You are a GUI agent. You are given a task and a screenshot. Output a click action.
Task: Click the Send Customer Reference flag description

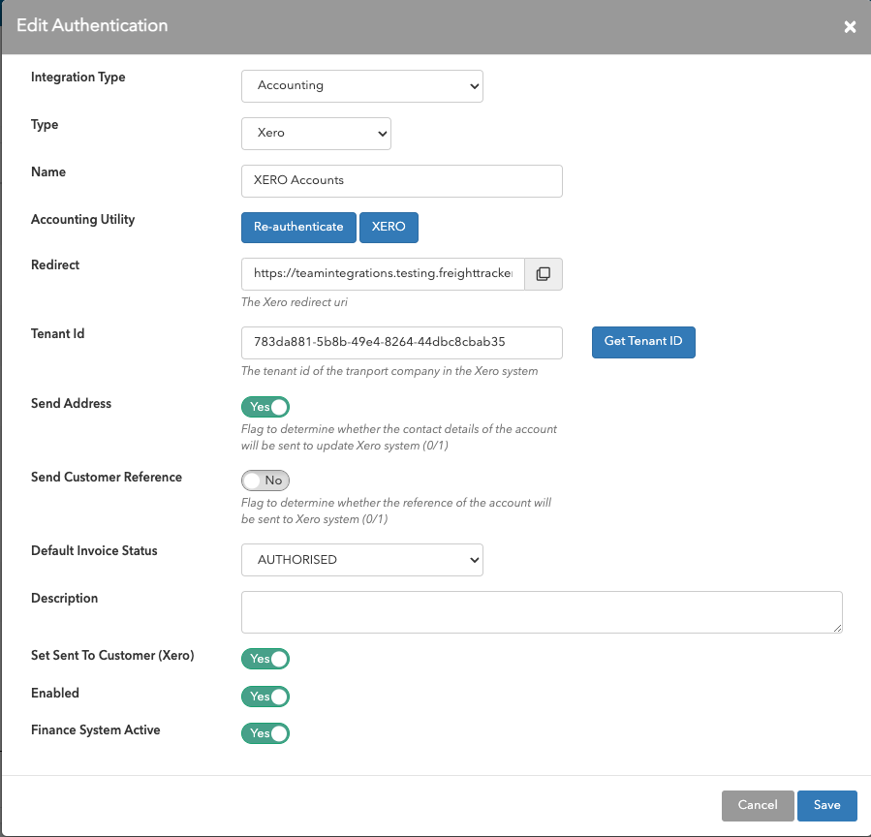click(x=396, y=511)
